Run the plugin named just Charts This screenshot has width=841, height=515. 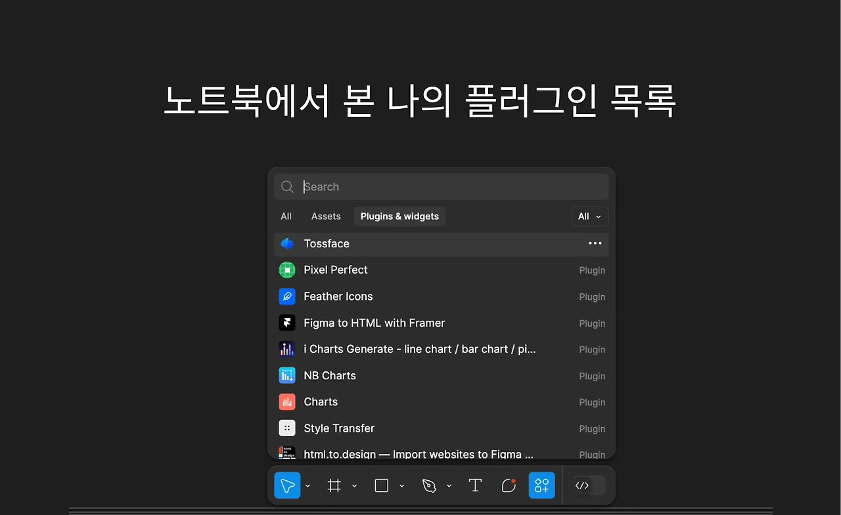(442, 402)
